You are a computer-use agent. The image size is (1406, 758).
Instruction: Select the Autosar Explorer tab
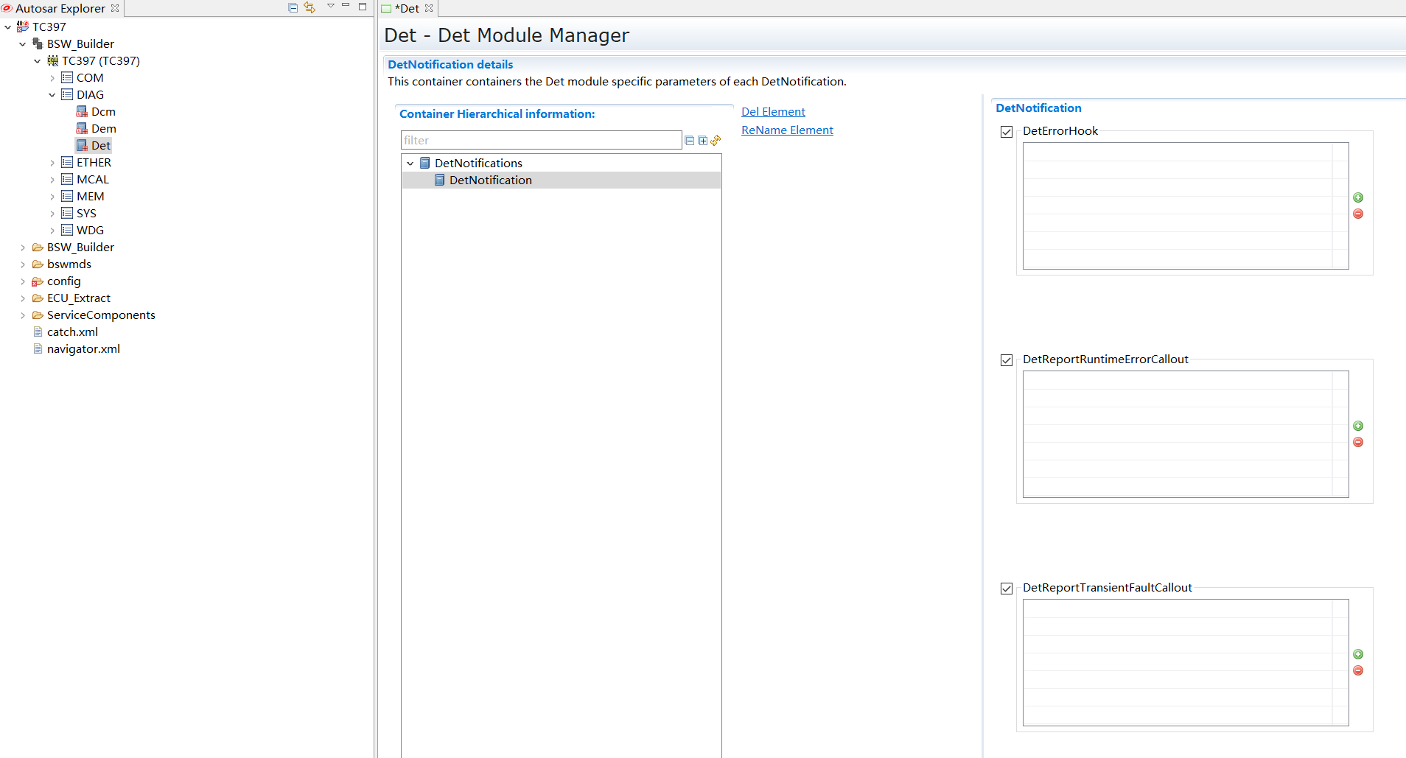(60, 8)
